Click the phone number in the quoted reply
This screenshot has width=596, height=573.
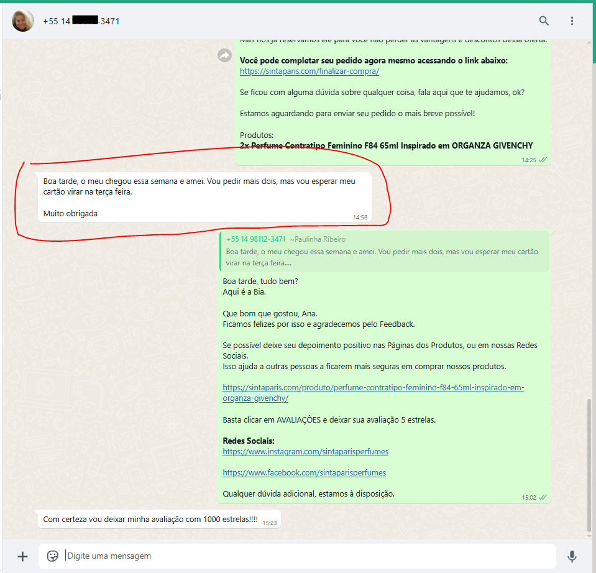256,239
